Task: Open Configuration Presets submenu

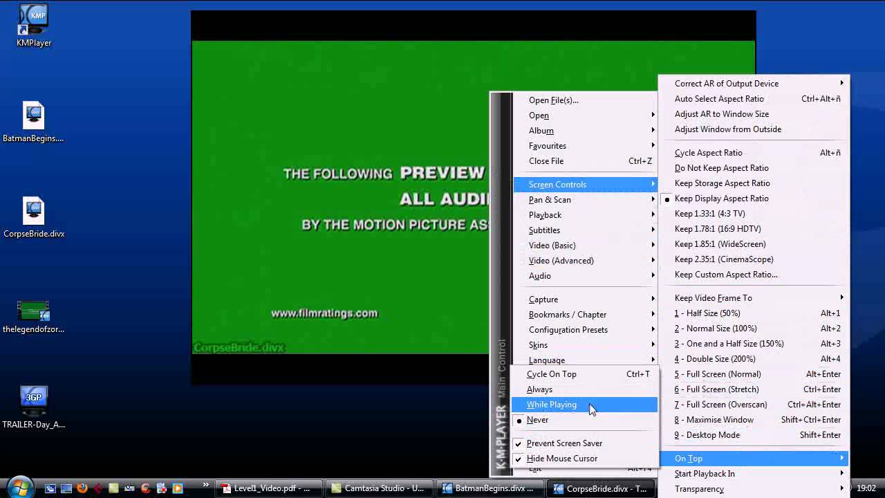Action: point(585,330)
